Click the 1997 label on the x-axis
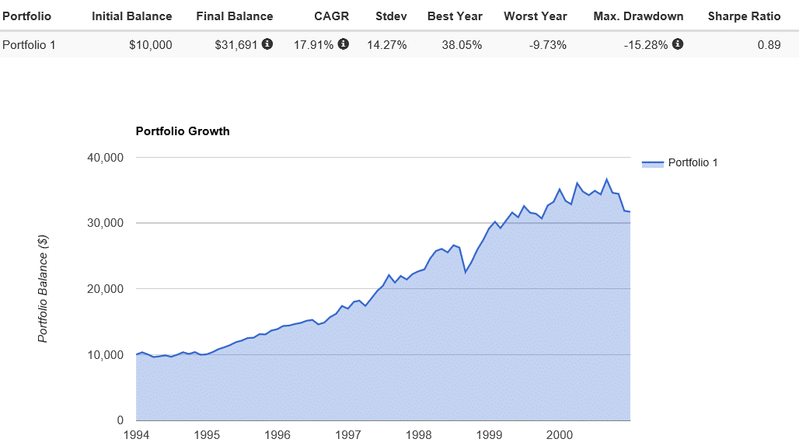The image size is (799, 446). [x=349, y=434]
